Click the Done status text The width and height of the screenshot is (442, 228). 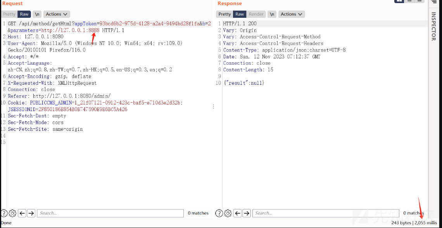[x=6, y=223]
